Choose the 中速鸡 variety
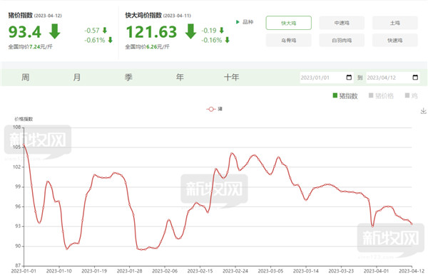This screenshot has width=428, height=279. (342, 23)
